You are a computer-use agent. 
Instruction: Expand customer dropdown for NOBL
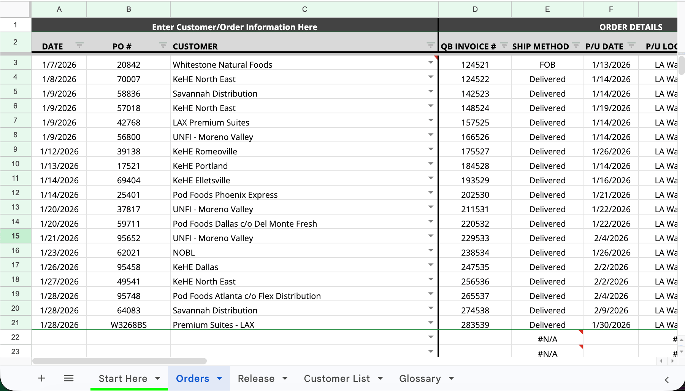coord(431,250)
